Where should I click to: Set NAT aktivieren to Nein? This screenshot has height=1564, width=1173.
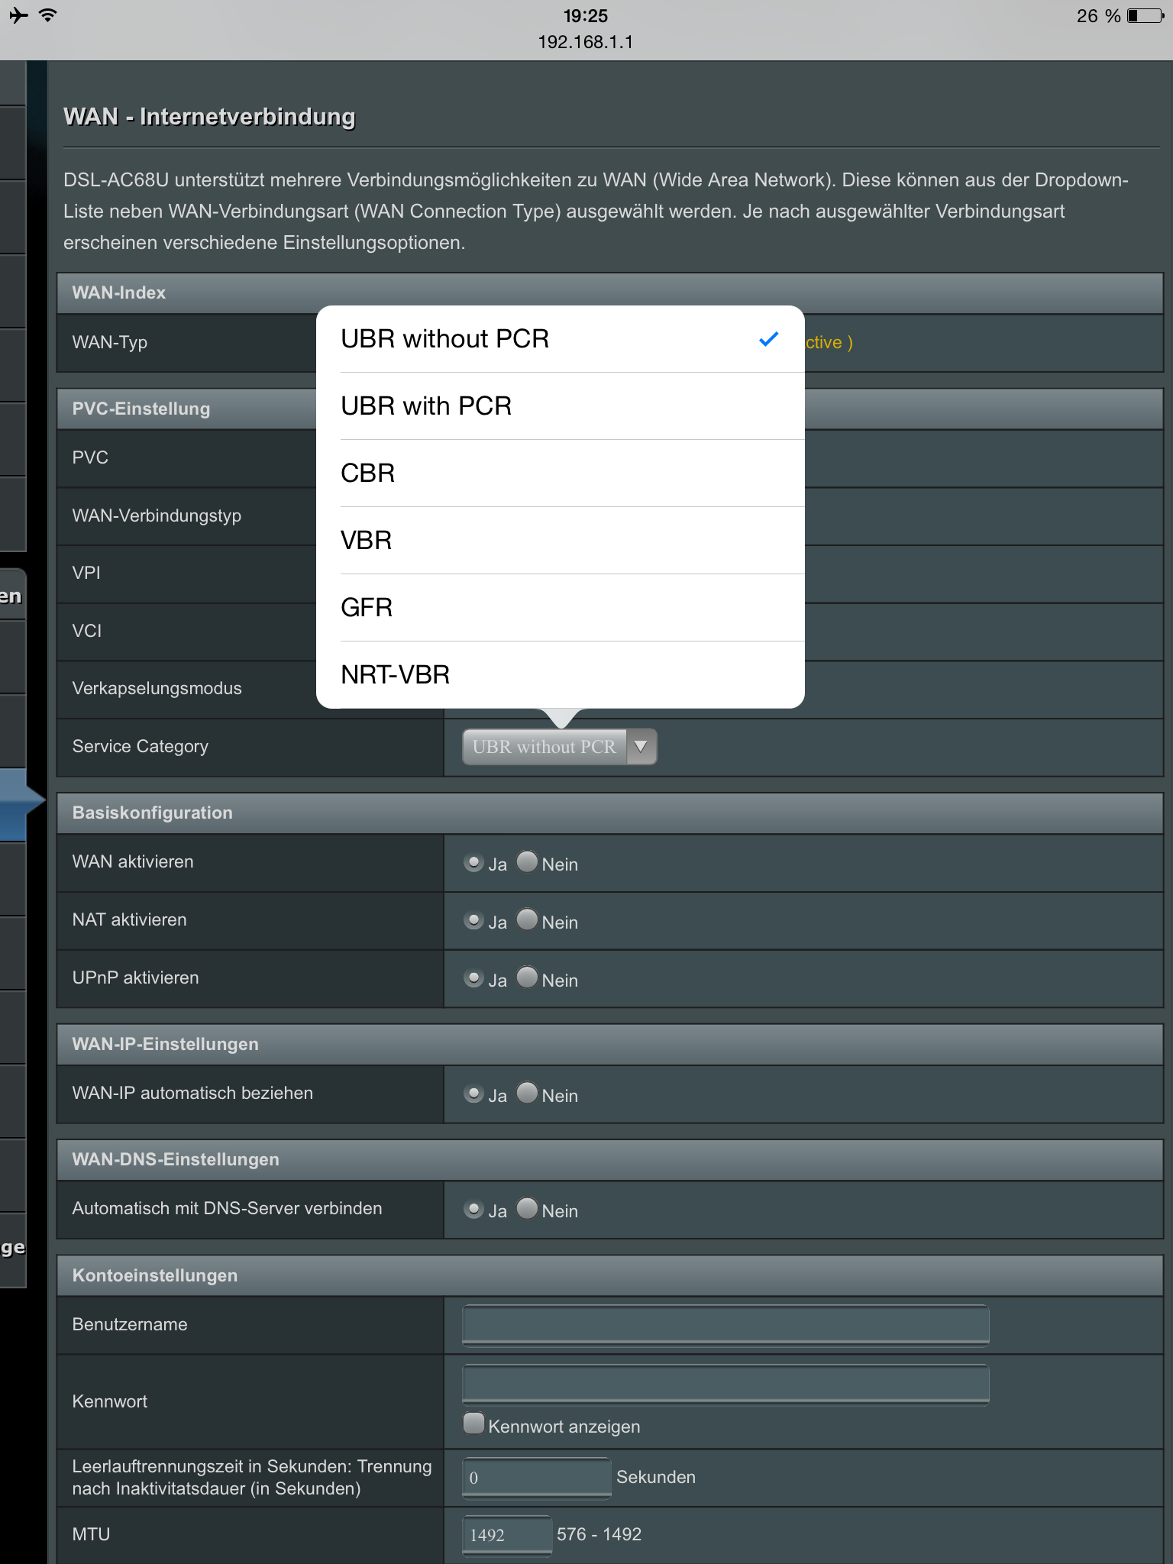(527, 920)
